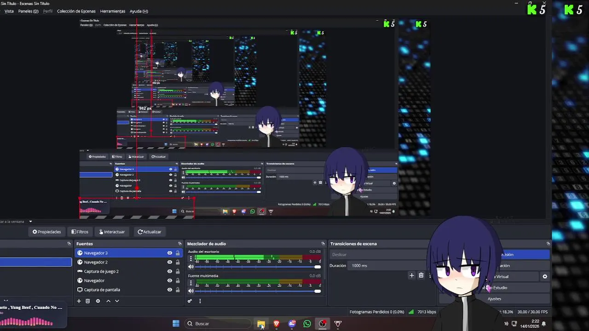
Task: Open source properties gear in Fuentes toolbar
Action: [98, 301]
